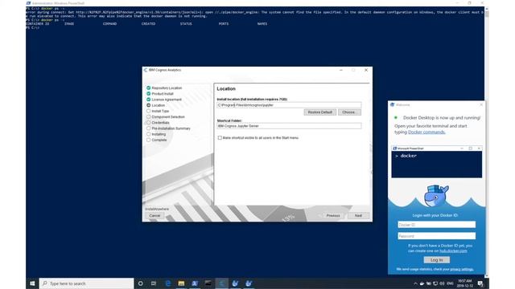The height and width of the screenshot is (289, 515).
Task: Click the Type here to search box
Action: click(86, 283)
